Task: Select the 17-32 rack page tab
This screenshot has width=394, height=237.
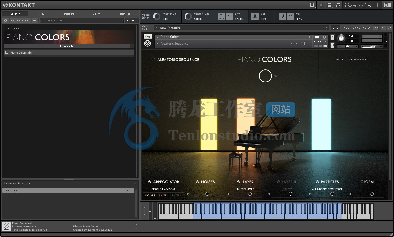Action: tap(346, 28)
